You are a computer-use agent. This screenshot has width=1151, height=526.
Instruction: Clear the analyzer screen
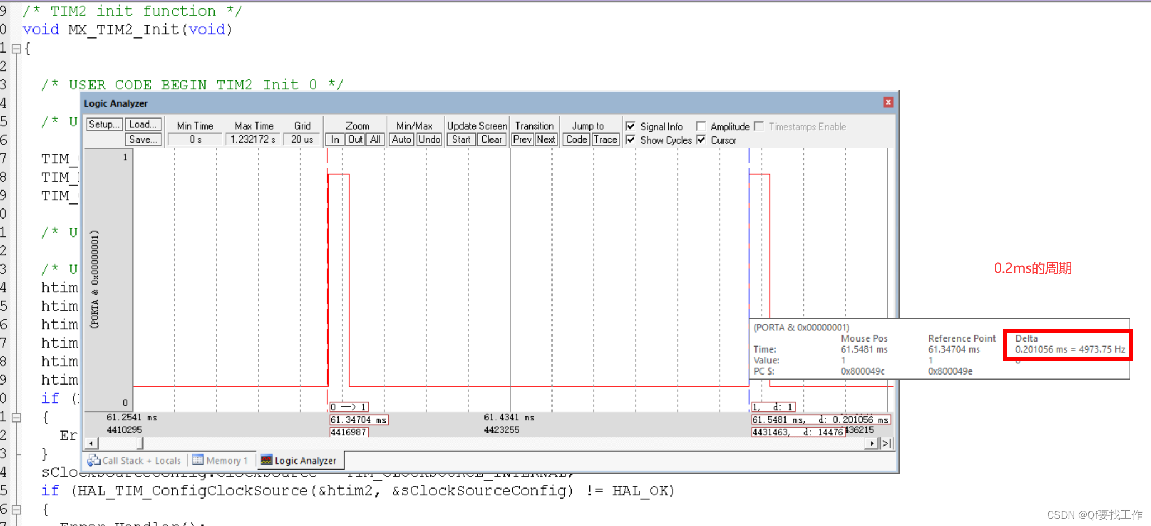click(492, 139)
